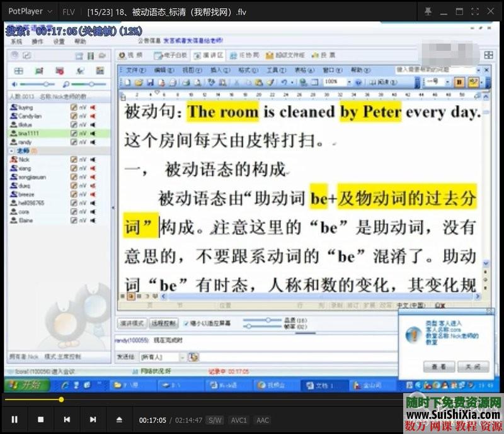Click the 查看 button on the notification popup
504x434 pixels.
click(438, 367)
